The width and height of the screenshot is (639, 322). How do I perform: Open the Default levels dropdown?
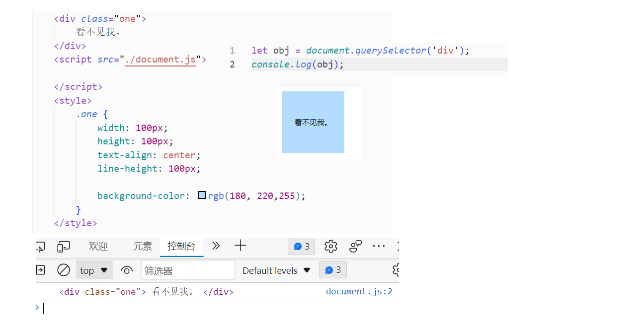point(276,270)
